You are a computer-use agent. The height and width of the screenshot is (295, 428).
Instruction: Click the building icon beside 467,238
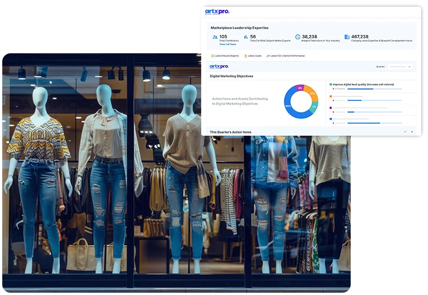[347, 37]
